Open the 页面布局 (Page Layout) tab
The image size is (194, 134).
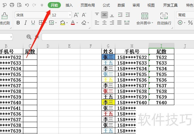pyautogui.click(x=87, y=5)
